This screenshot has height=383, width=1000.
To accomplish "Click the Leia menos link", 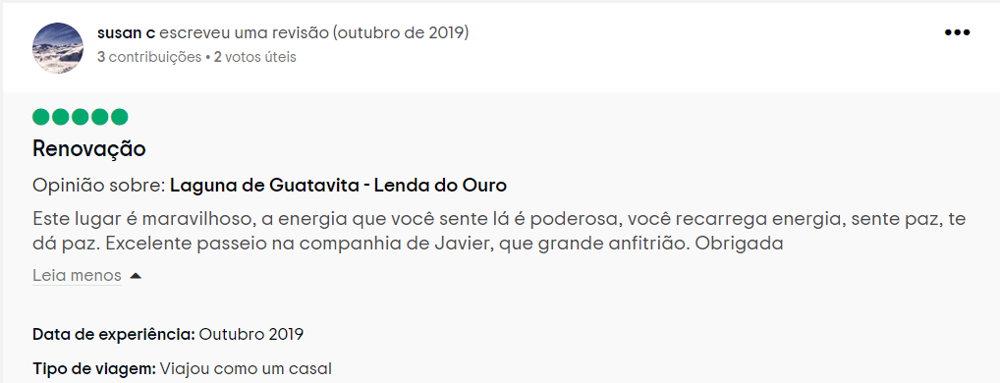I will coord(78,275).
